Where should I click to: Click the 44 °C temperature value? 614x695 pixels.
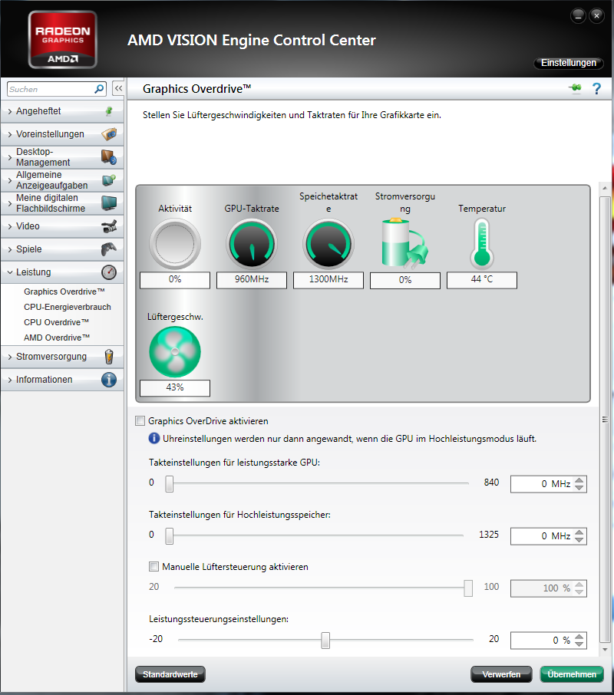[482, 280]
